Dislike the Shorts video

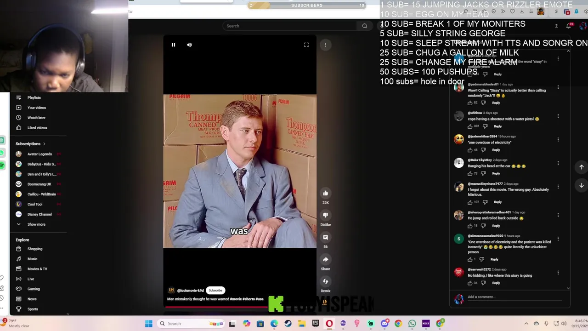(325, 215)
